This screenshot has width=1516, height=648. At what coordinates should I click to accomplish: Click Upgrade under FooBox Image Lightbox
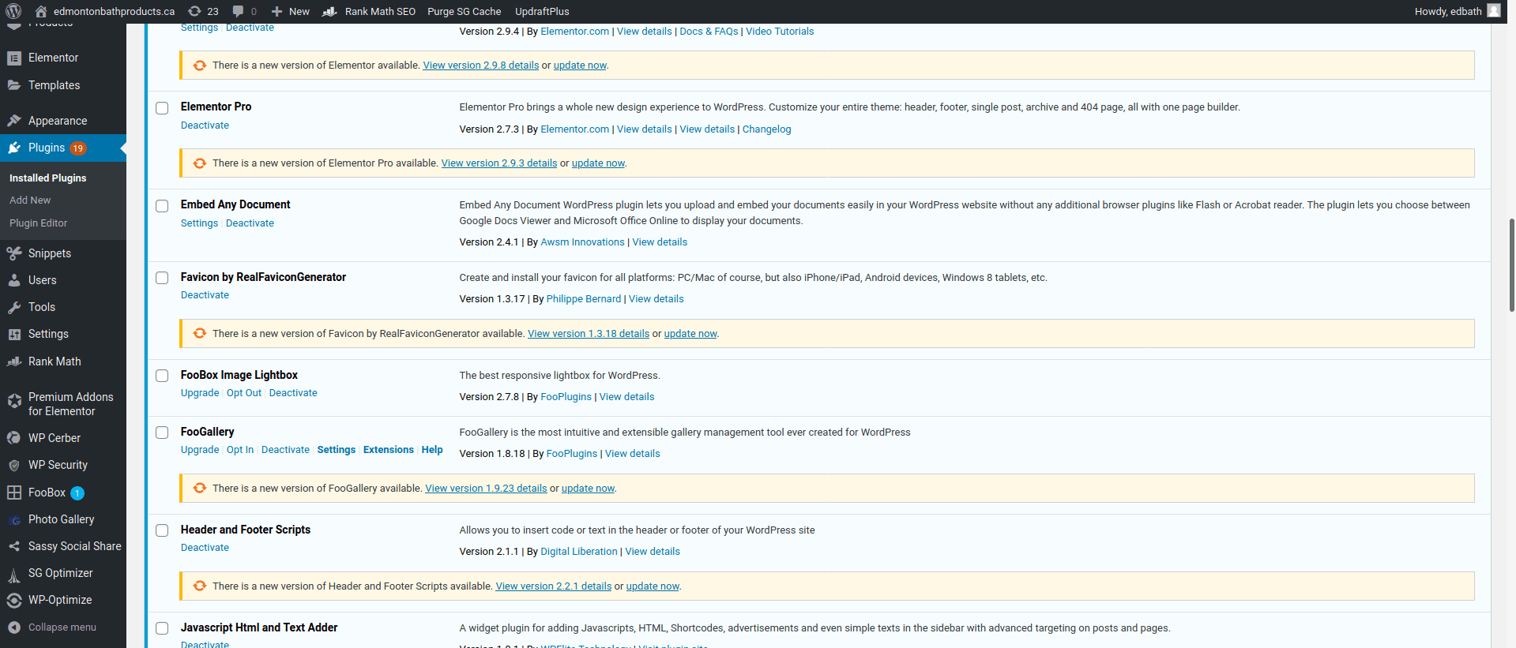coord(200,393)
